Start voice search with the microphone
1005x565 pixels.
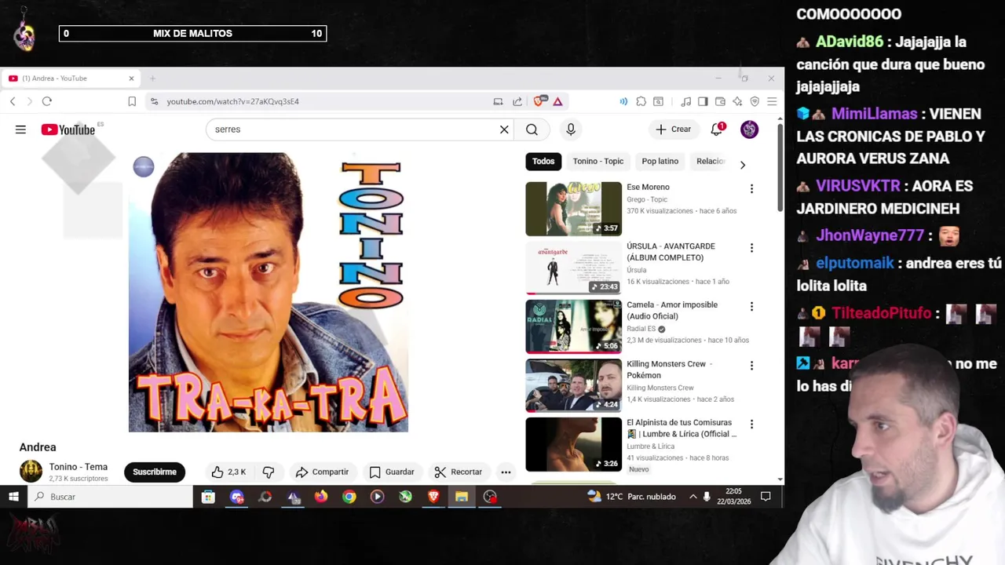(571, 129)
